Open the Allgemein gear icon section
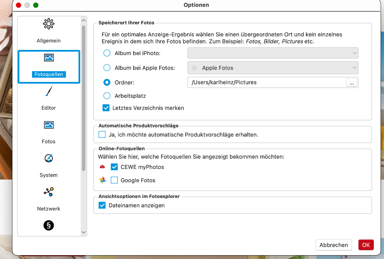384x259 pixels. pos(49,24)
